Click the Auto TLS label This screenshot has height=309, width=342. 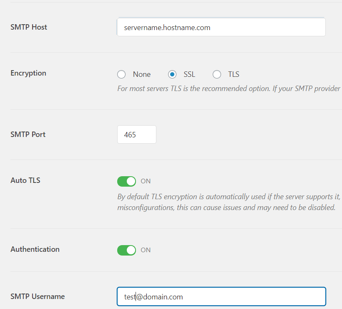[x=25, y=180]
